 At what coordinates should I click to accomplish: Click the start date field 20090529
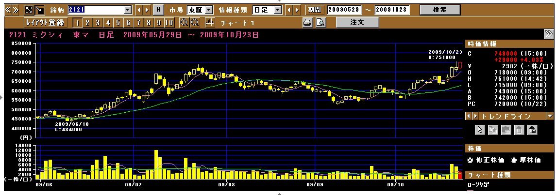[344, 10]
